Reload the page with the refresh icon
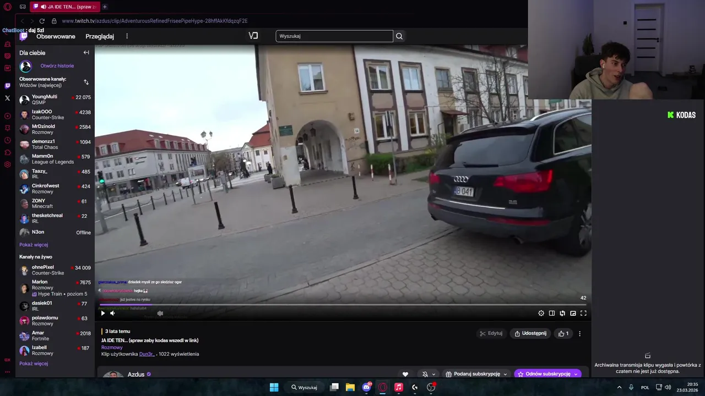 (x=42, y=21)
